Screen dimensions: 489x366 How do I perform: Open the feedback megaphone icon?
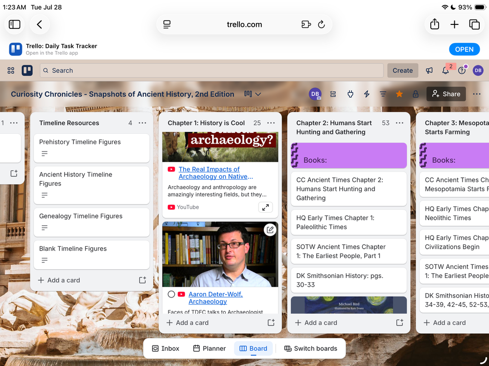point(429,71)
